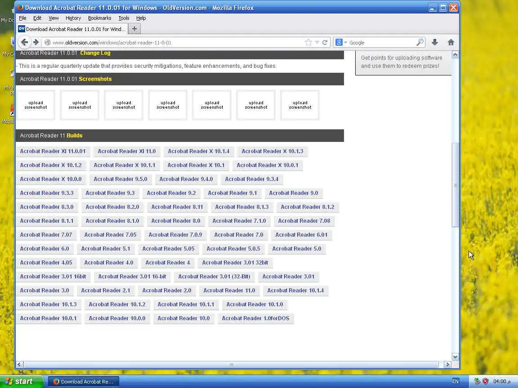518x388 pixels.
Task: Open Acrobat Reader 7.0.9 build
Action: 175,234
